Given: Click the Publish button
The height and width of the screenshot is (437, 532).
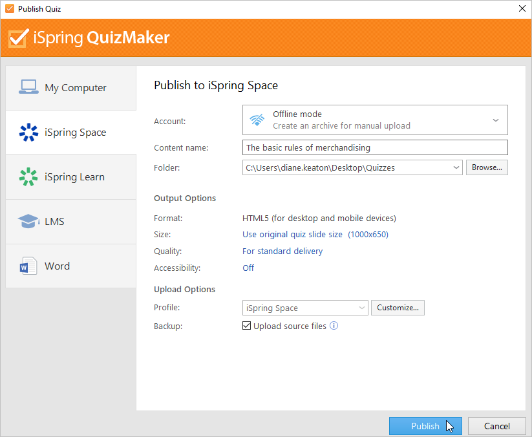Looking at the screenshot, I should [425, 426].
